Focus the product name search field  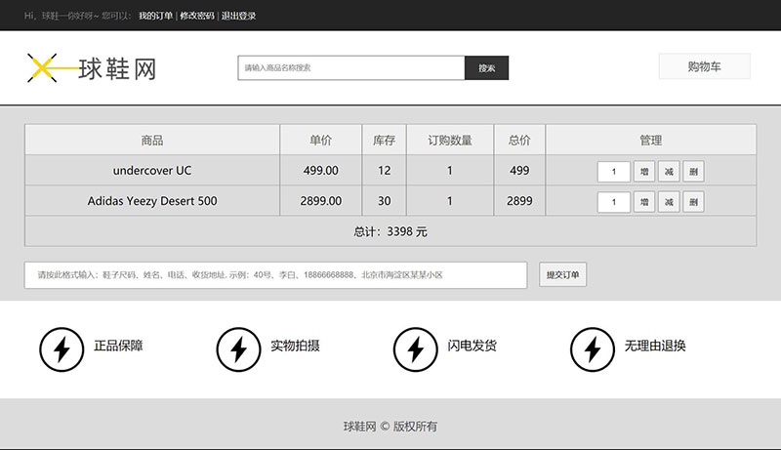tap(350, 68)
